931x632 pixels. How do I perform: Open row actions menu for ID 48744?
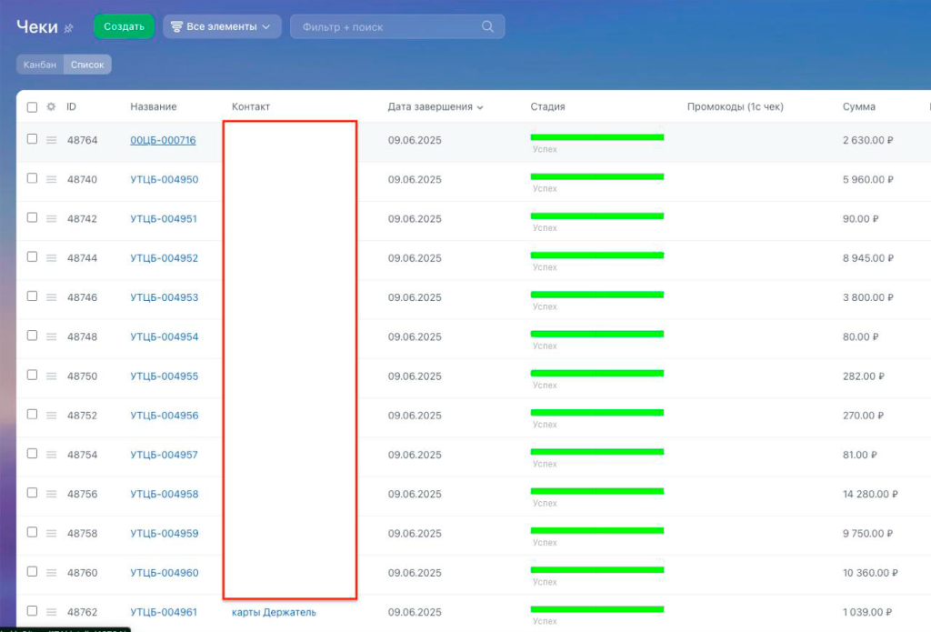pos(52,258)
